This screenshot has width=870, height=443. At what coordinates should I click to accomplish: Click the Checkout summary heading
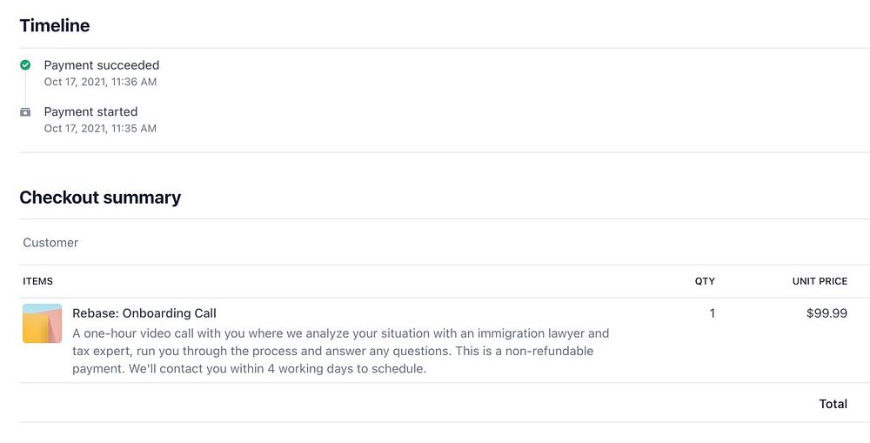click(100, 198)
